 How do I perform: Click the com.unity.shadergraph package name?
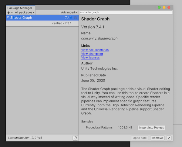99,38
